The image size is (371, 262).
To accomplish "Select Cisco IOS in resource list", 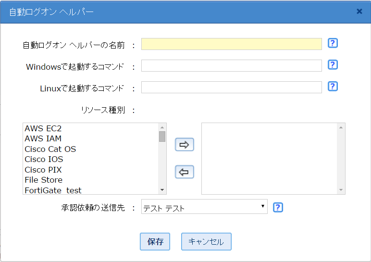I will tap(44, 159).
